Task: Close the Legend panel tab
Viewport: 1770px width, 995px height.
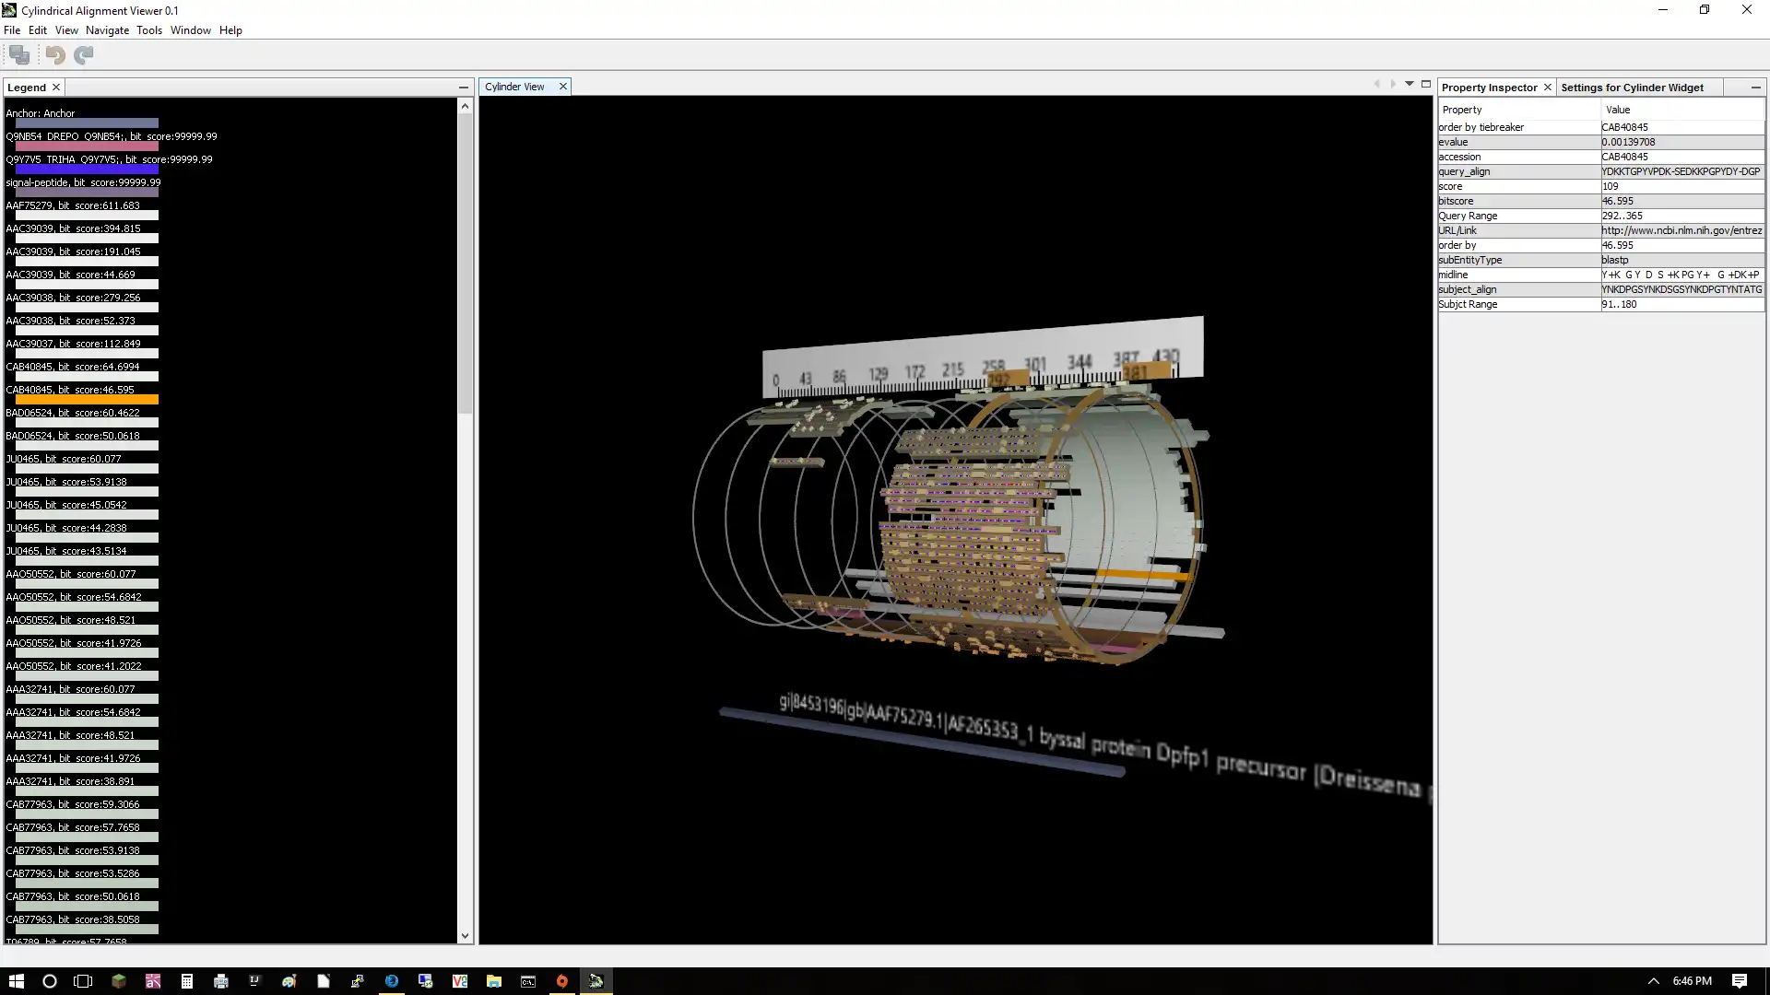Action: click(56, 88)
